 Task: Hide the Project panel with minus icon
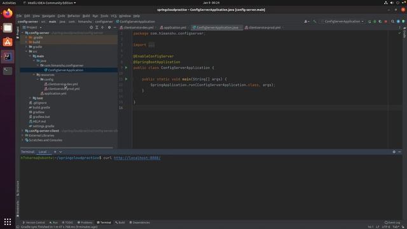(114, 27)
